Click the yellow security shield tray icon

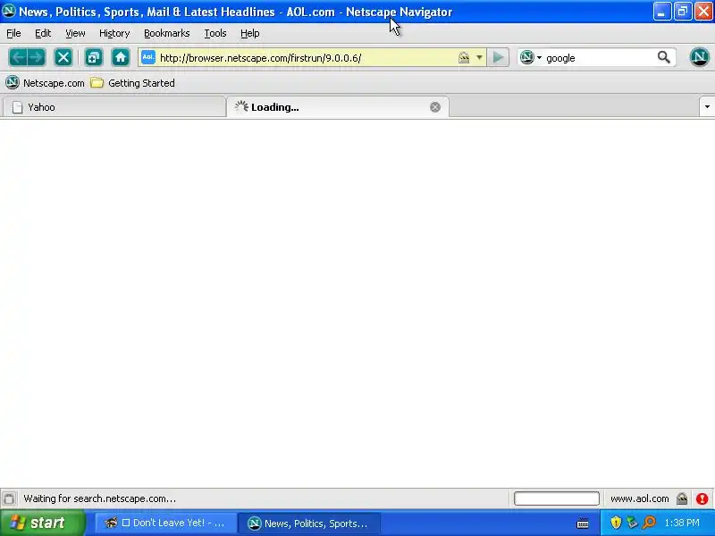(x=616, y=523)
